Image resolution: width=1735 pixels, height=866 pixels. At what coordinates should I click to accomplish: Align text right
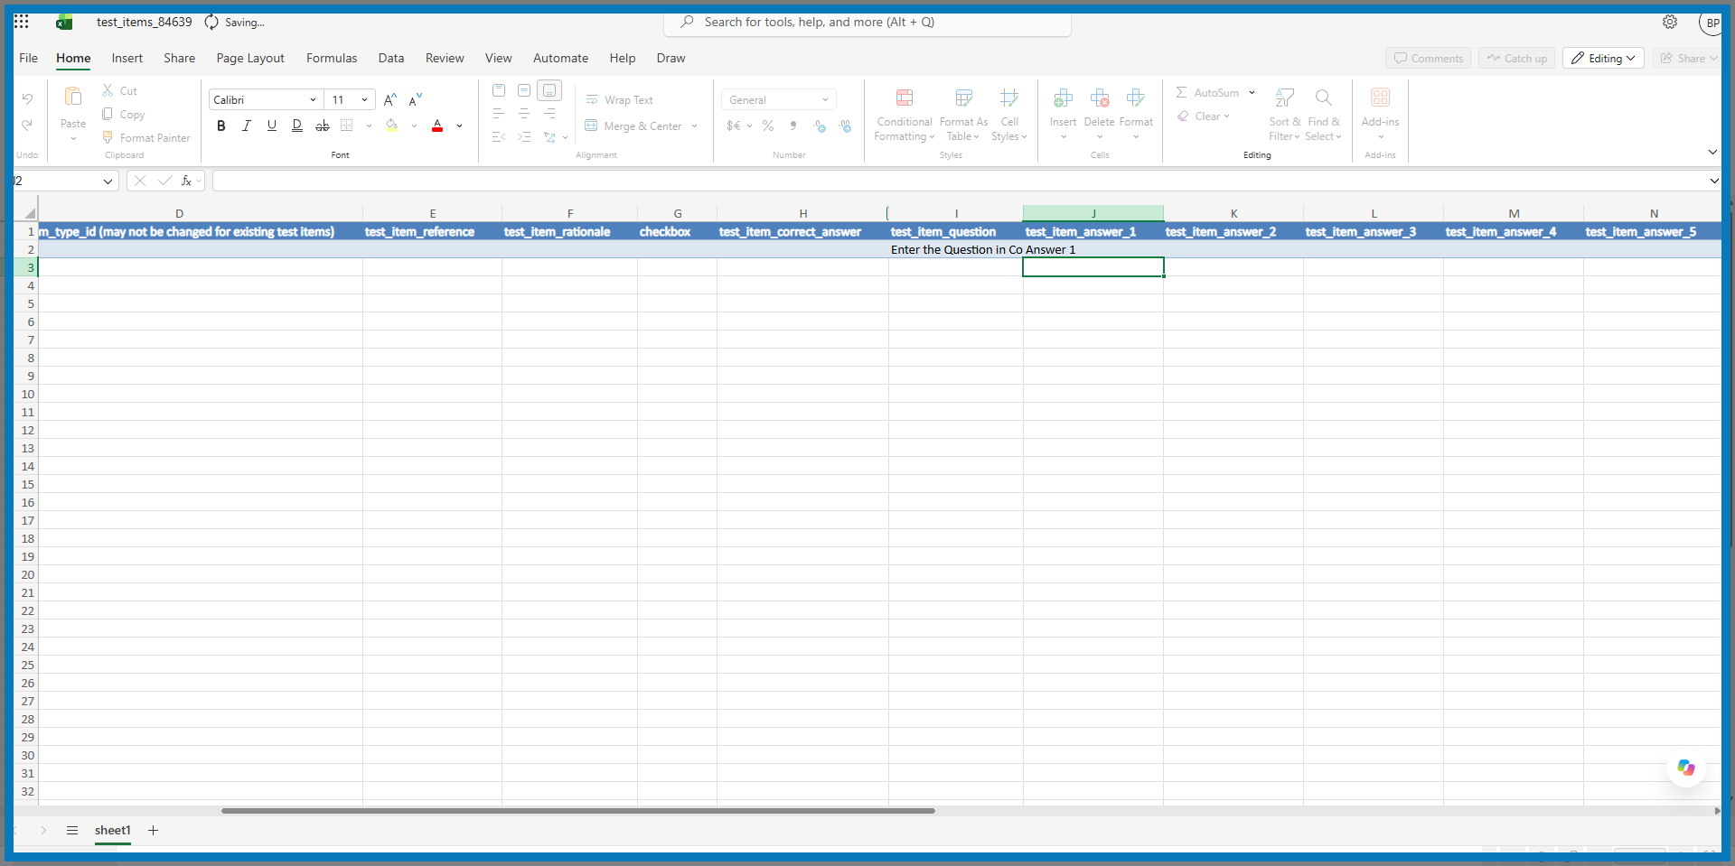[x=549, y=114]
